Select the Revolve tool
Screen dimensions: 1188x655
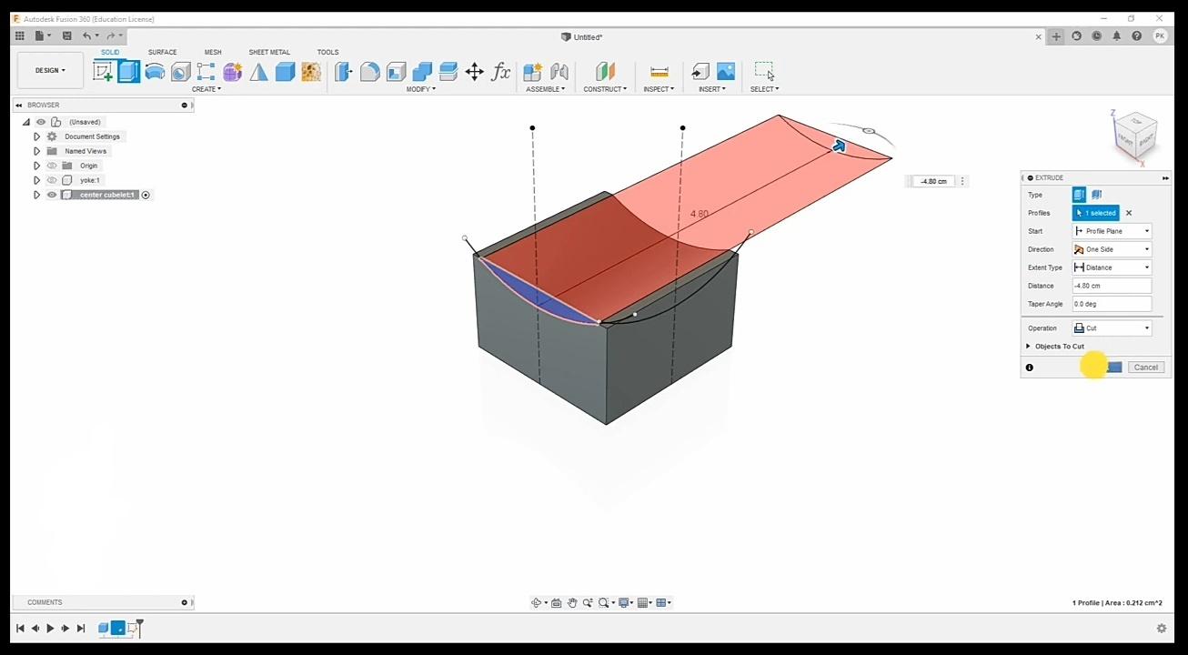(155, 72)
